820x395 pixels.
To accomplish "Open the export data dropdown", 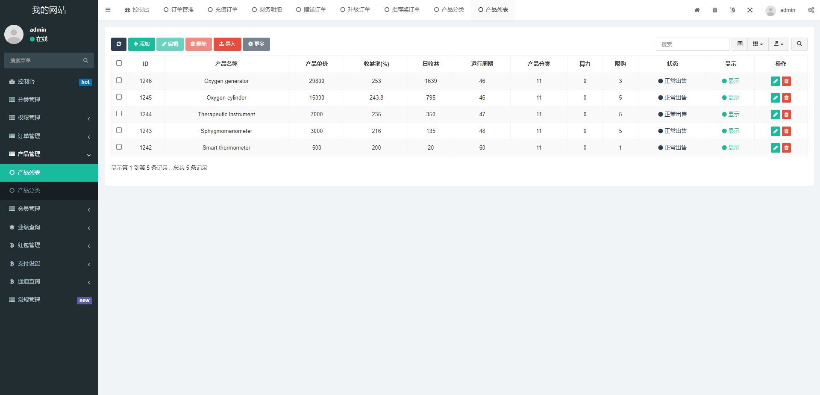I will click(779, 44).
